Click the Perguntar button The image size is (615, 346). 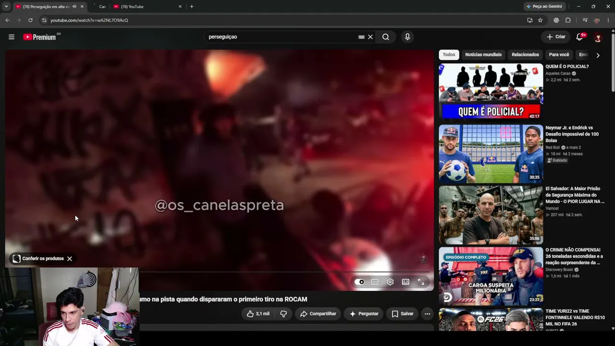364,314
